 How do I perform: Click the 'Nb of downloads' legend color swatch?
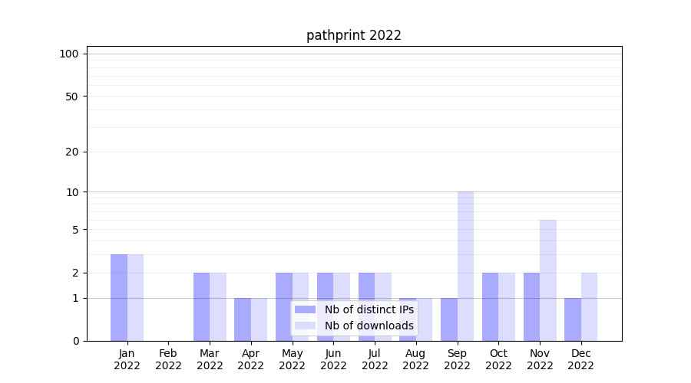(305, 326)
